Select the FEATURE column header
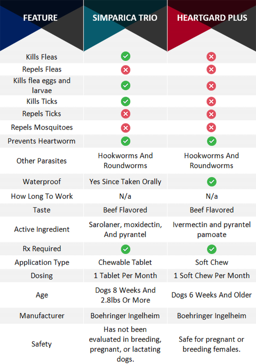The height and width of the screenshot is (364, 256). pyautogui.click(x=40, y=18)
